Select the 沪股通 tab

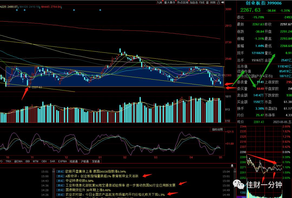pyautogui.click(x=85, y=161)
